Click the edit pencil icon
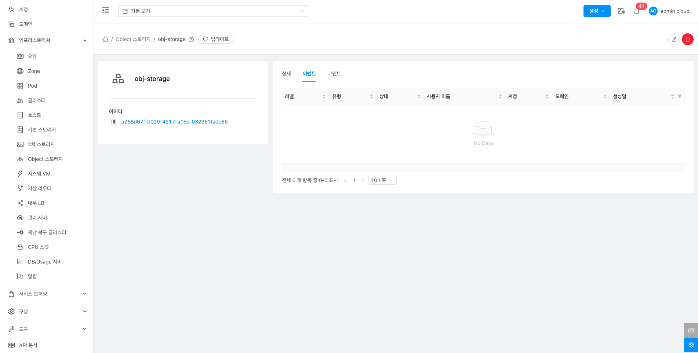 674,39
